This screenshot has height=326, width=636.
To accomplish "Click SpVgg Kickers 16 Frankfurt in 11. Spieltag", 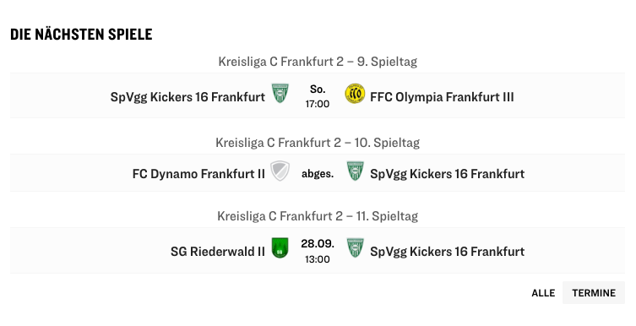I will [447, 252].
